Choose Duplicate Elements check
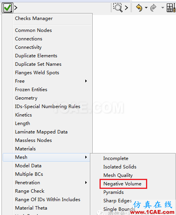 point(36,56)
